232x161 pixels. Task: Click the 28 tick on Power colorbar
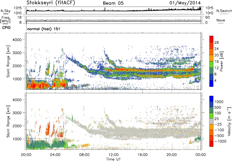coord(216,42)
